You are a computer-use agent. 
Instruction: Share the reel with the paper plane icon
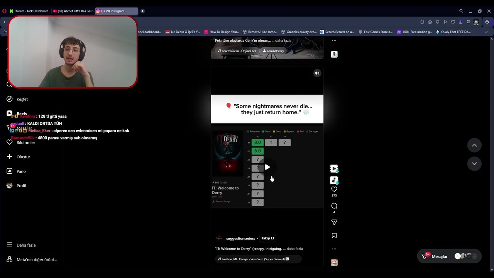tap(334, 222)
